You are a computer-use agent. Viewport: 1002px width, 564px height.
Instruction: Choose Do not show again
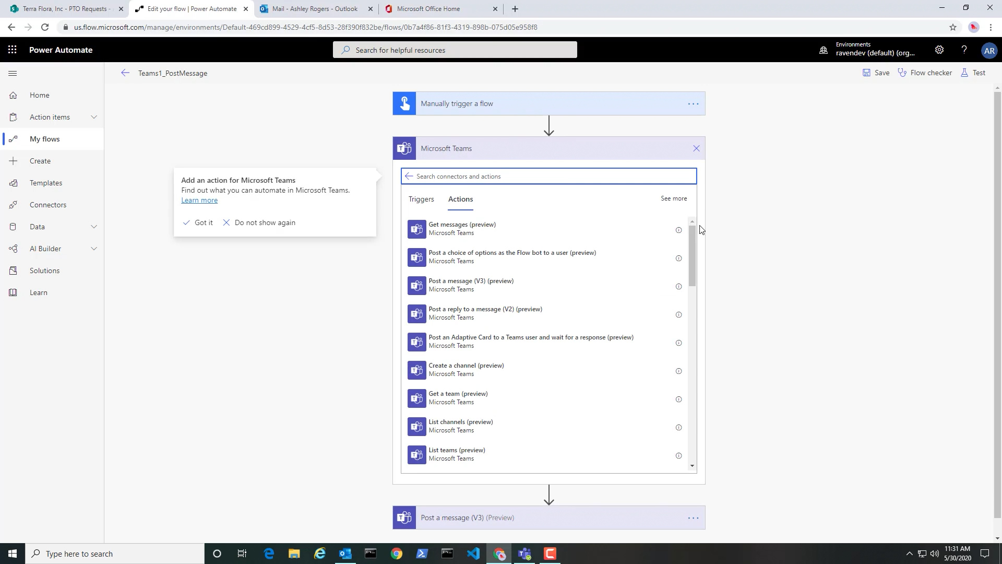click(259, 222)
